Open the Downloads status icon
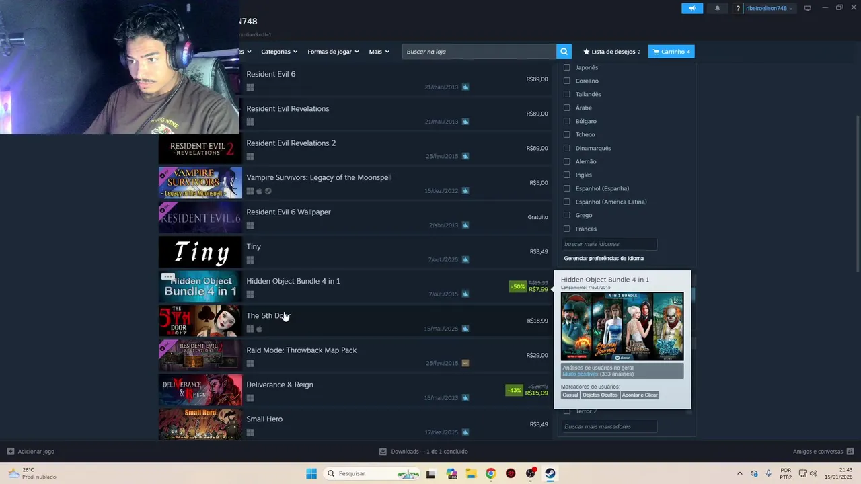The width and height of the screenshot is (861, 484). (383, 452)
